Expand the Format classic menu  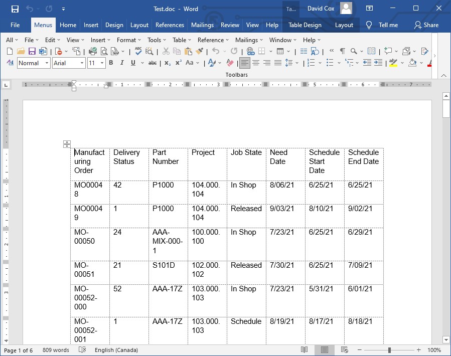(128, 40)
